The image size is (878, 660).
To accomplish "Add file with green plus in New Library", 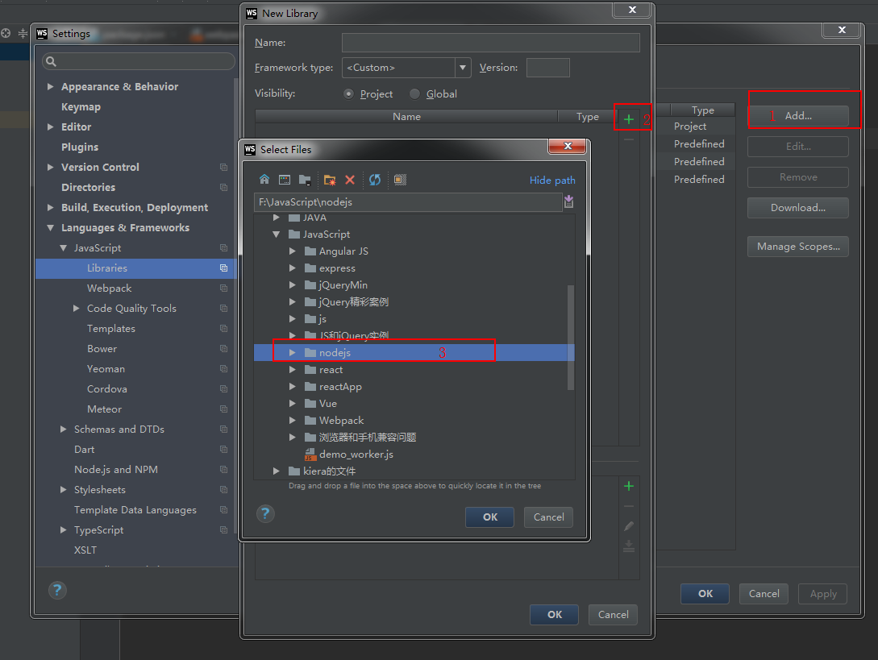I will (x=629, y=118).
